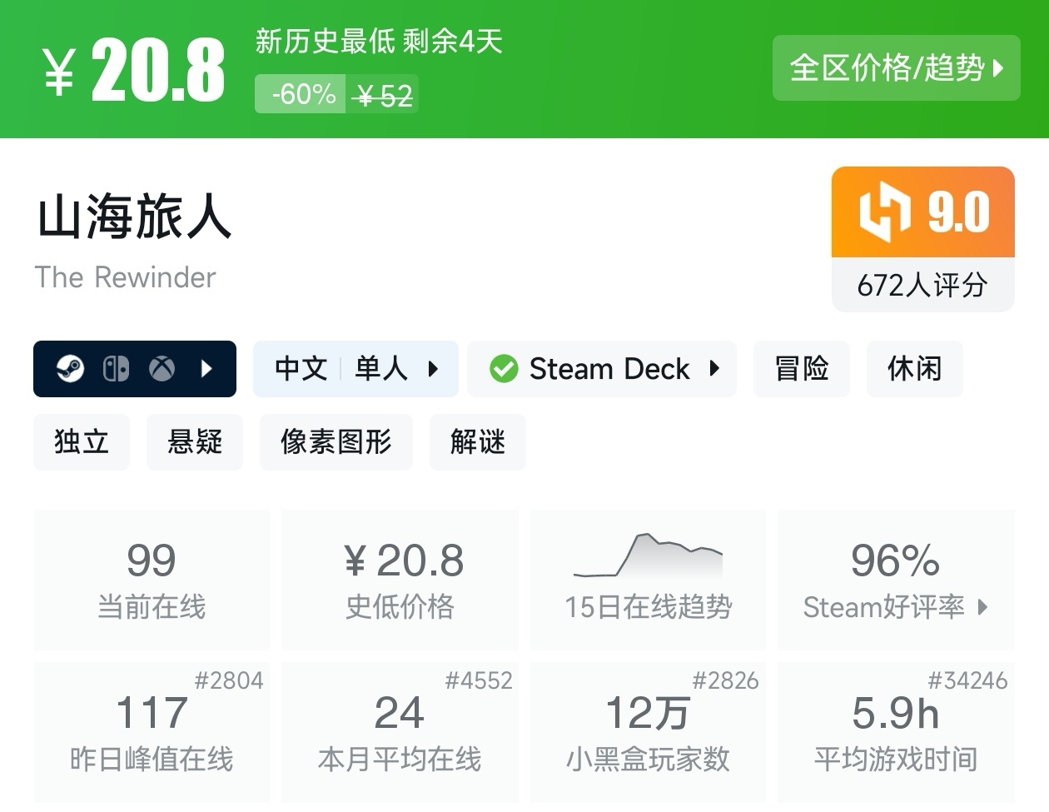Open the 中文/单人 details arrow
Image resolution: width=1049 pixels, height=812 pixels.
coord(432,368)
